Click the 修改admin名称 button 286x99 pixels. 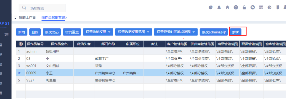[x=214, y=32]
